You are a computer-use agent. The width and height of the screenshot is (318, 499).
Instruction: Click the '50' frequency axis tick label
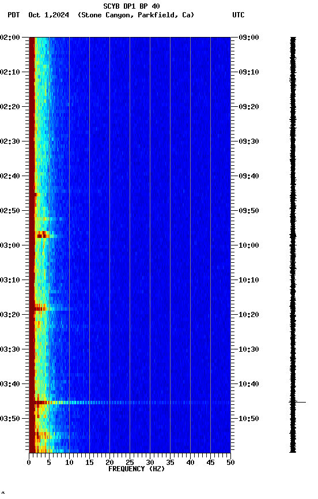pos(231,463)
